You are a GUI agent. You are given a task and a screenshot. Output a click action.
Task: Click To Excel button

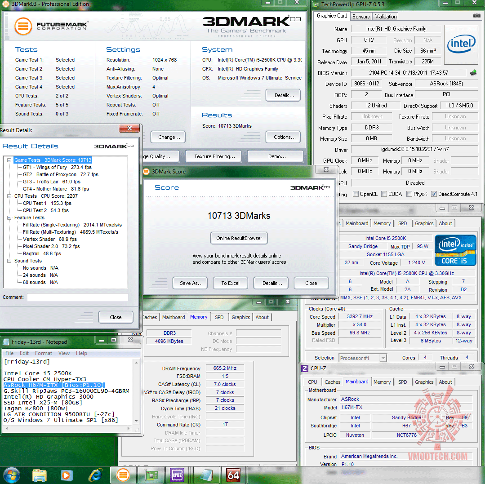(x=231, y=283)
